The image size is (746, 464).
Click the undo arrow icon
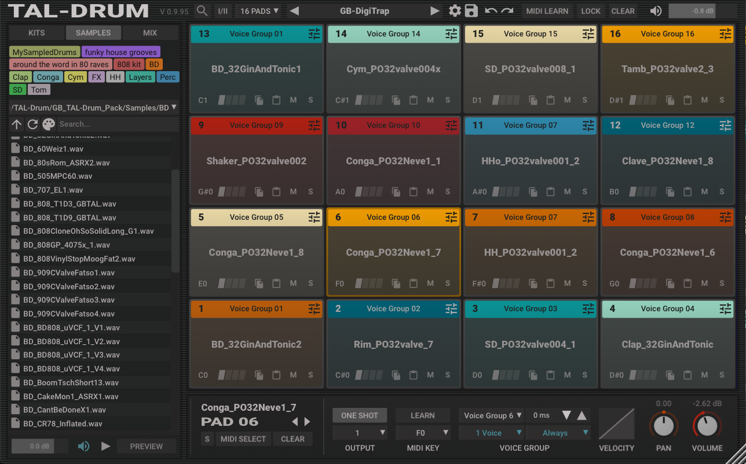(491, 11)
